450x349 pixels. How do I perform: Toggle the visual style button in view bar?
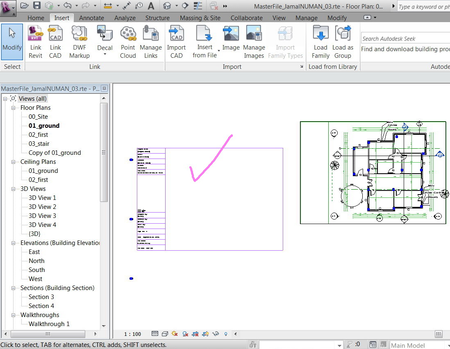click(165, 334)
